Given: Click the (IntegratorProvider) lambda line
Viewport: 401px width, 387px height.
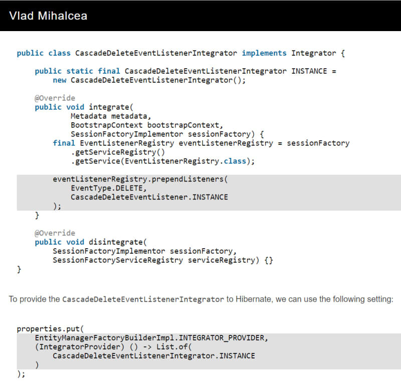Looking at the screenshot, I should click(x=113, y=347).
